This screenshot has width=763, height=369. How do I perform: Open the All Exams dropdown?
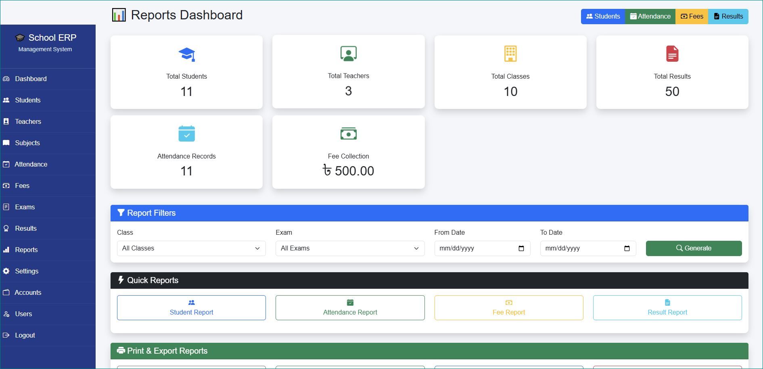[x=350, y=248]
